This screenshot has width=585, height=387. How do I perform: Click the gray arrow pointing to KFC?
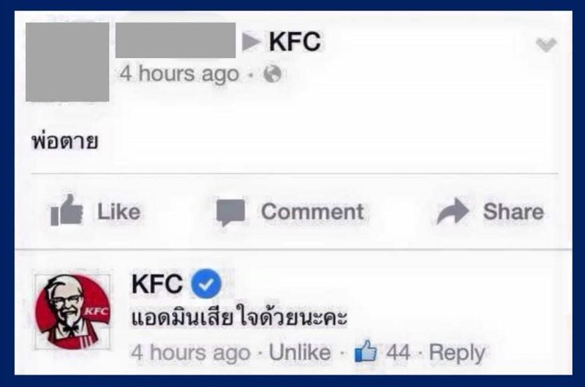pos(251,41)
